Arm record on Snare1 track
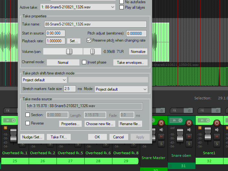Screen dimensions: 228x171 click(x=217, y=123)
